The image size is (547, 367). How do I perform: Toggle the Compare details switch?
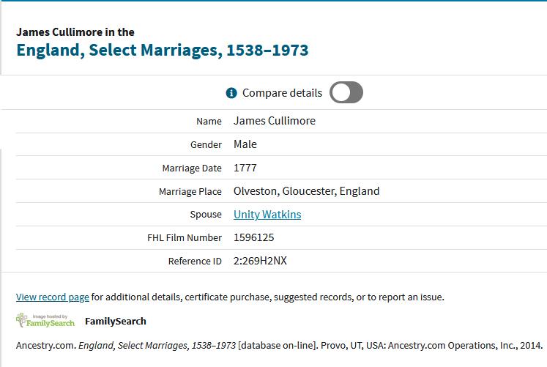[x=346, y=93]
